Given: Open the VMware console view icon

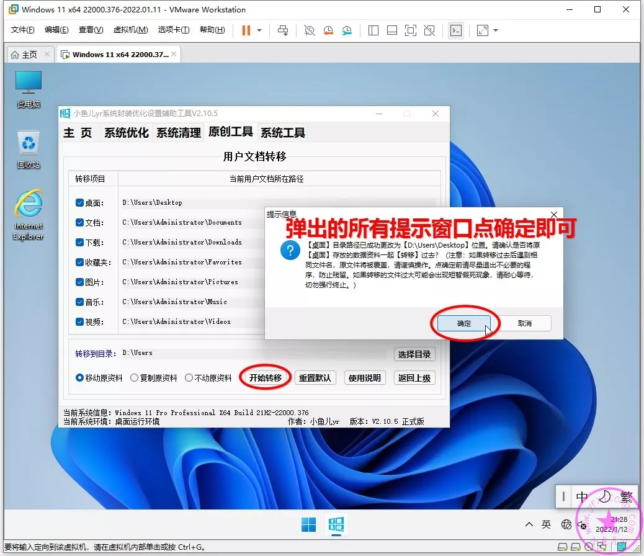Looking at the screenshot, I should pyautogui.click(x=456, y=30).
